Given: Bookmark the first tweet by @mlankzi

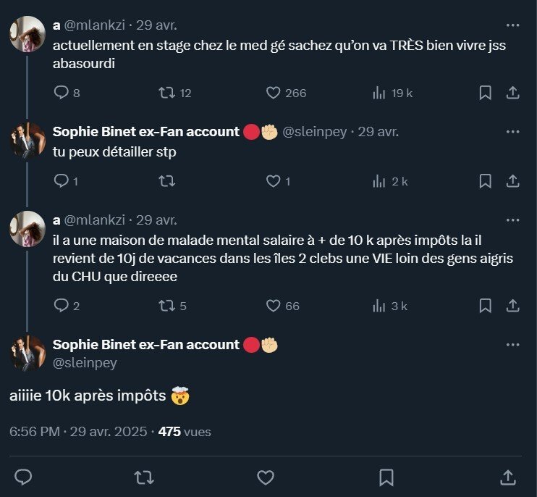Looking at the screenshot, I should [486, 93].
